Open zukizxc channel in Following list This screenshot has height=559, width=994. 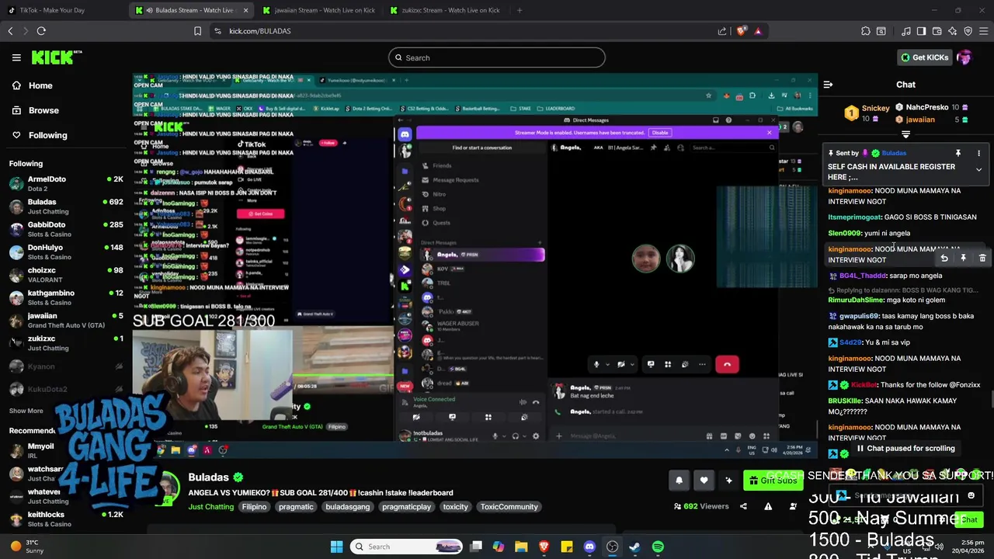(66, 343)
